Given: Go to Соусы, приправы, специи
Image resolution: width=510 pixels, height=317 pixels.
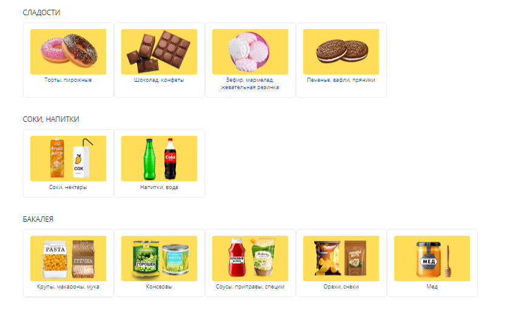Looking at the screenshot, I should click(x=250, y=287).
